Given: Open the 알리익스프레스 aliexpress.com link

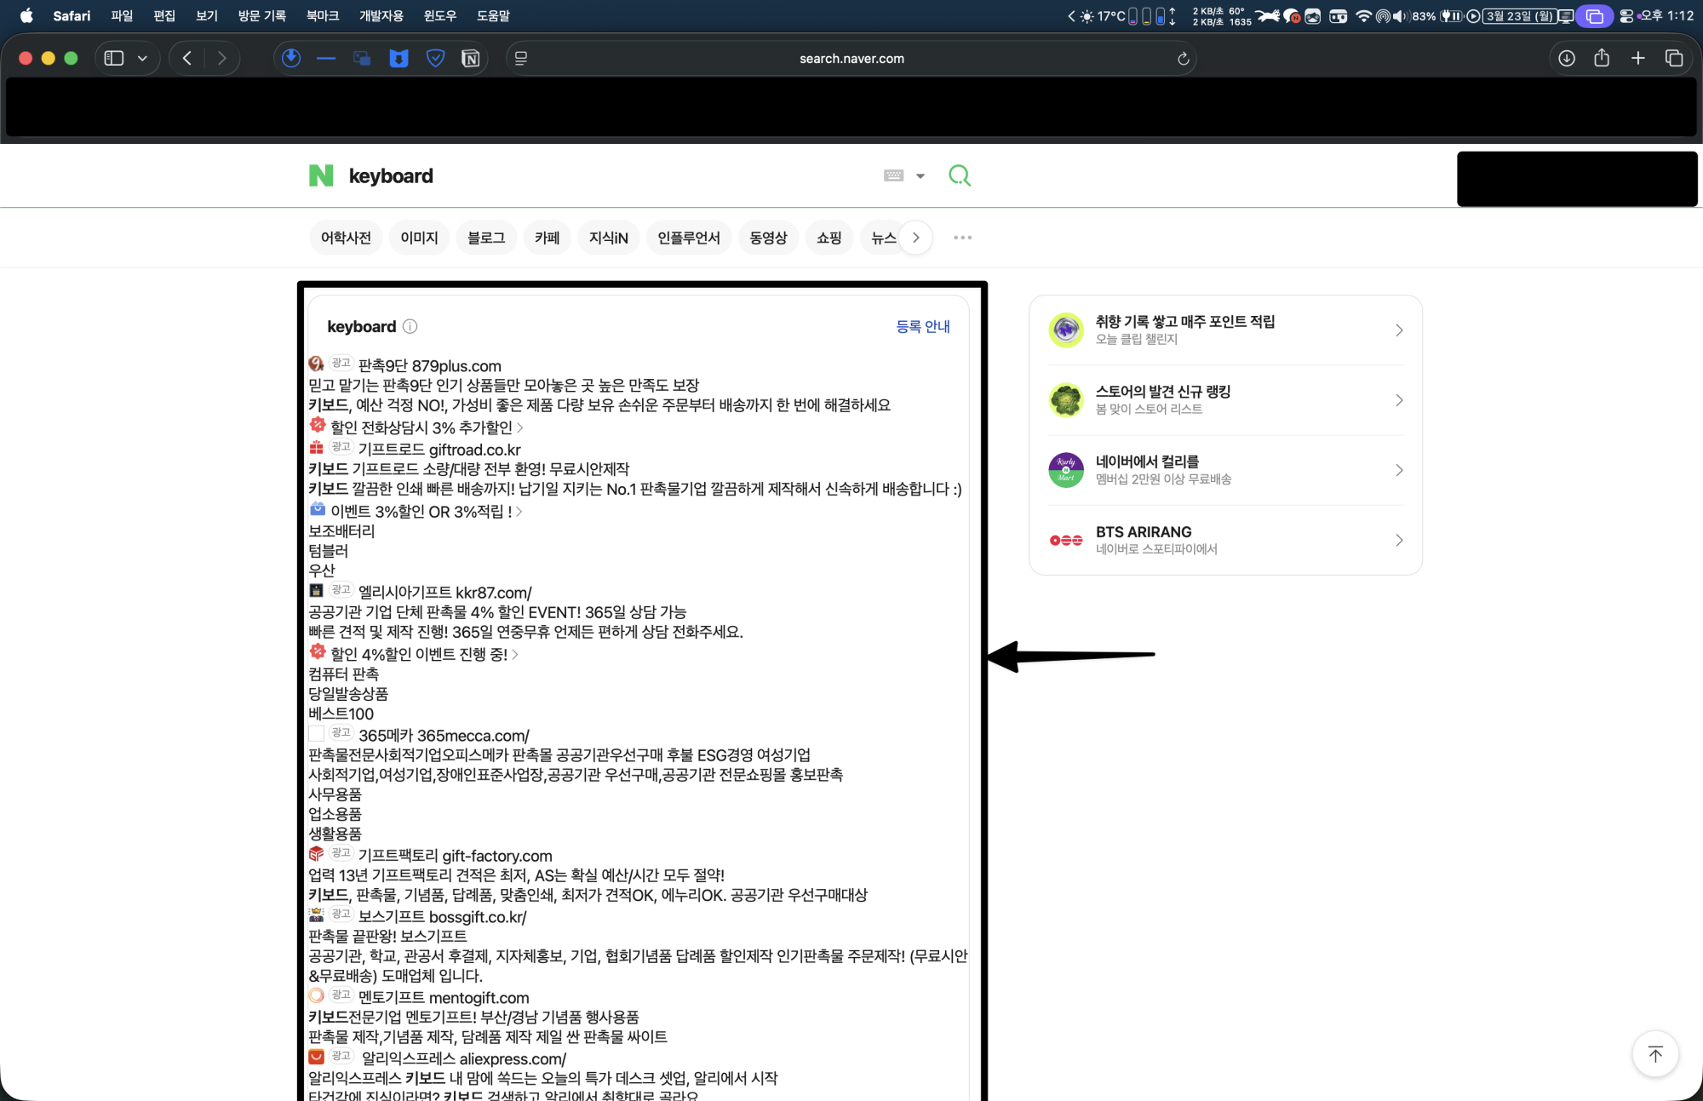Looking at the screenshot, I should point(464,1059).
